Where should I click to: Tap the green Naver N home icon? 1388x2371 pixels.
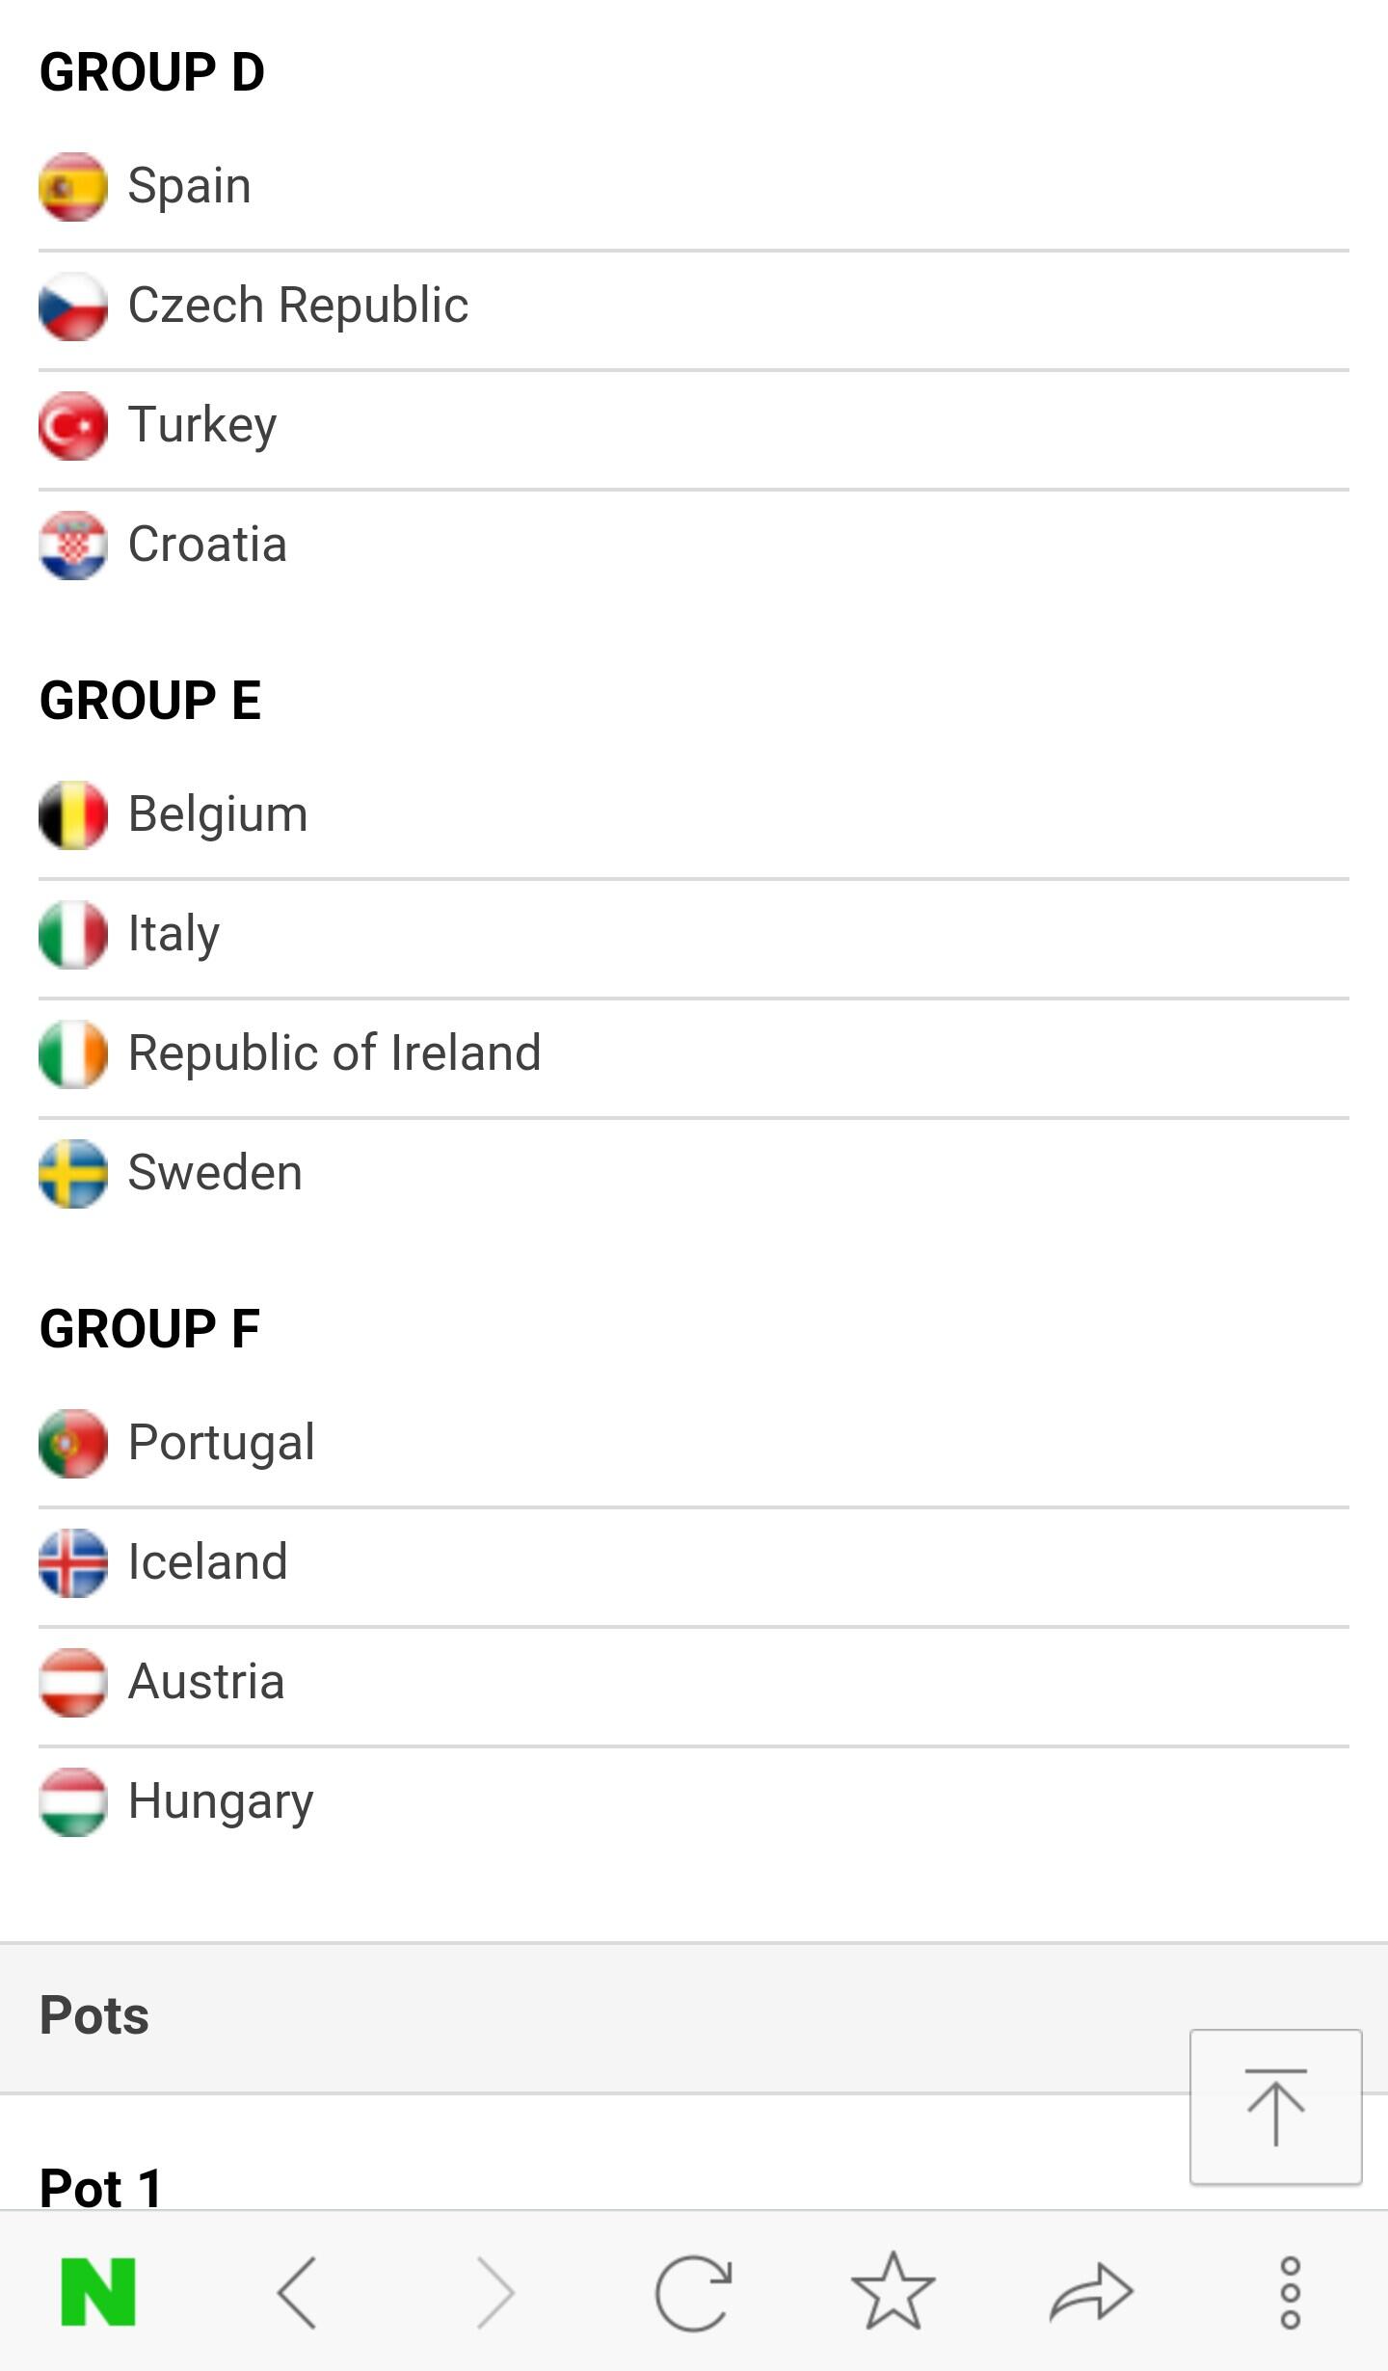[x=98, y=2292]
